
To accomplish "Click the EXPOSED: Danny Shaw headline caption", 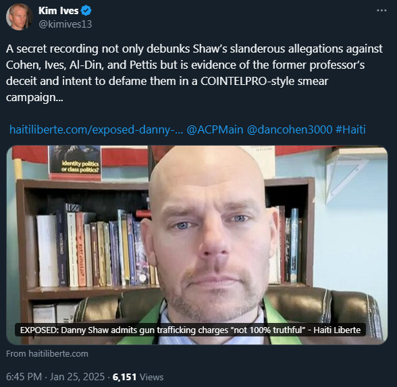I will [190, 330].
